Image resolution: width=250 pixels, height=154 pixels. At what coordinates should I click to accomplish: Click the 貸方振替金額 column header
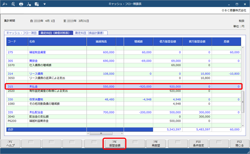[197, 42]
